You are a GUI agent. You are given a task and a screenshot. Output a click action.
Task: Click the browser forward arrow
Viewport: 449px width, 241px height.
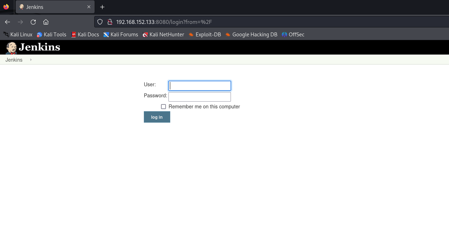[x=20, y=22]
